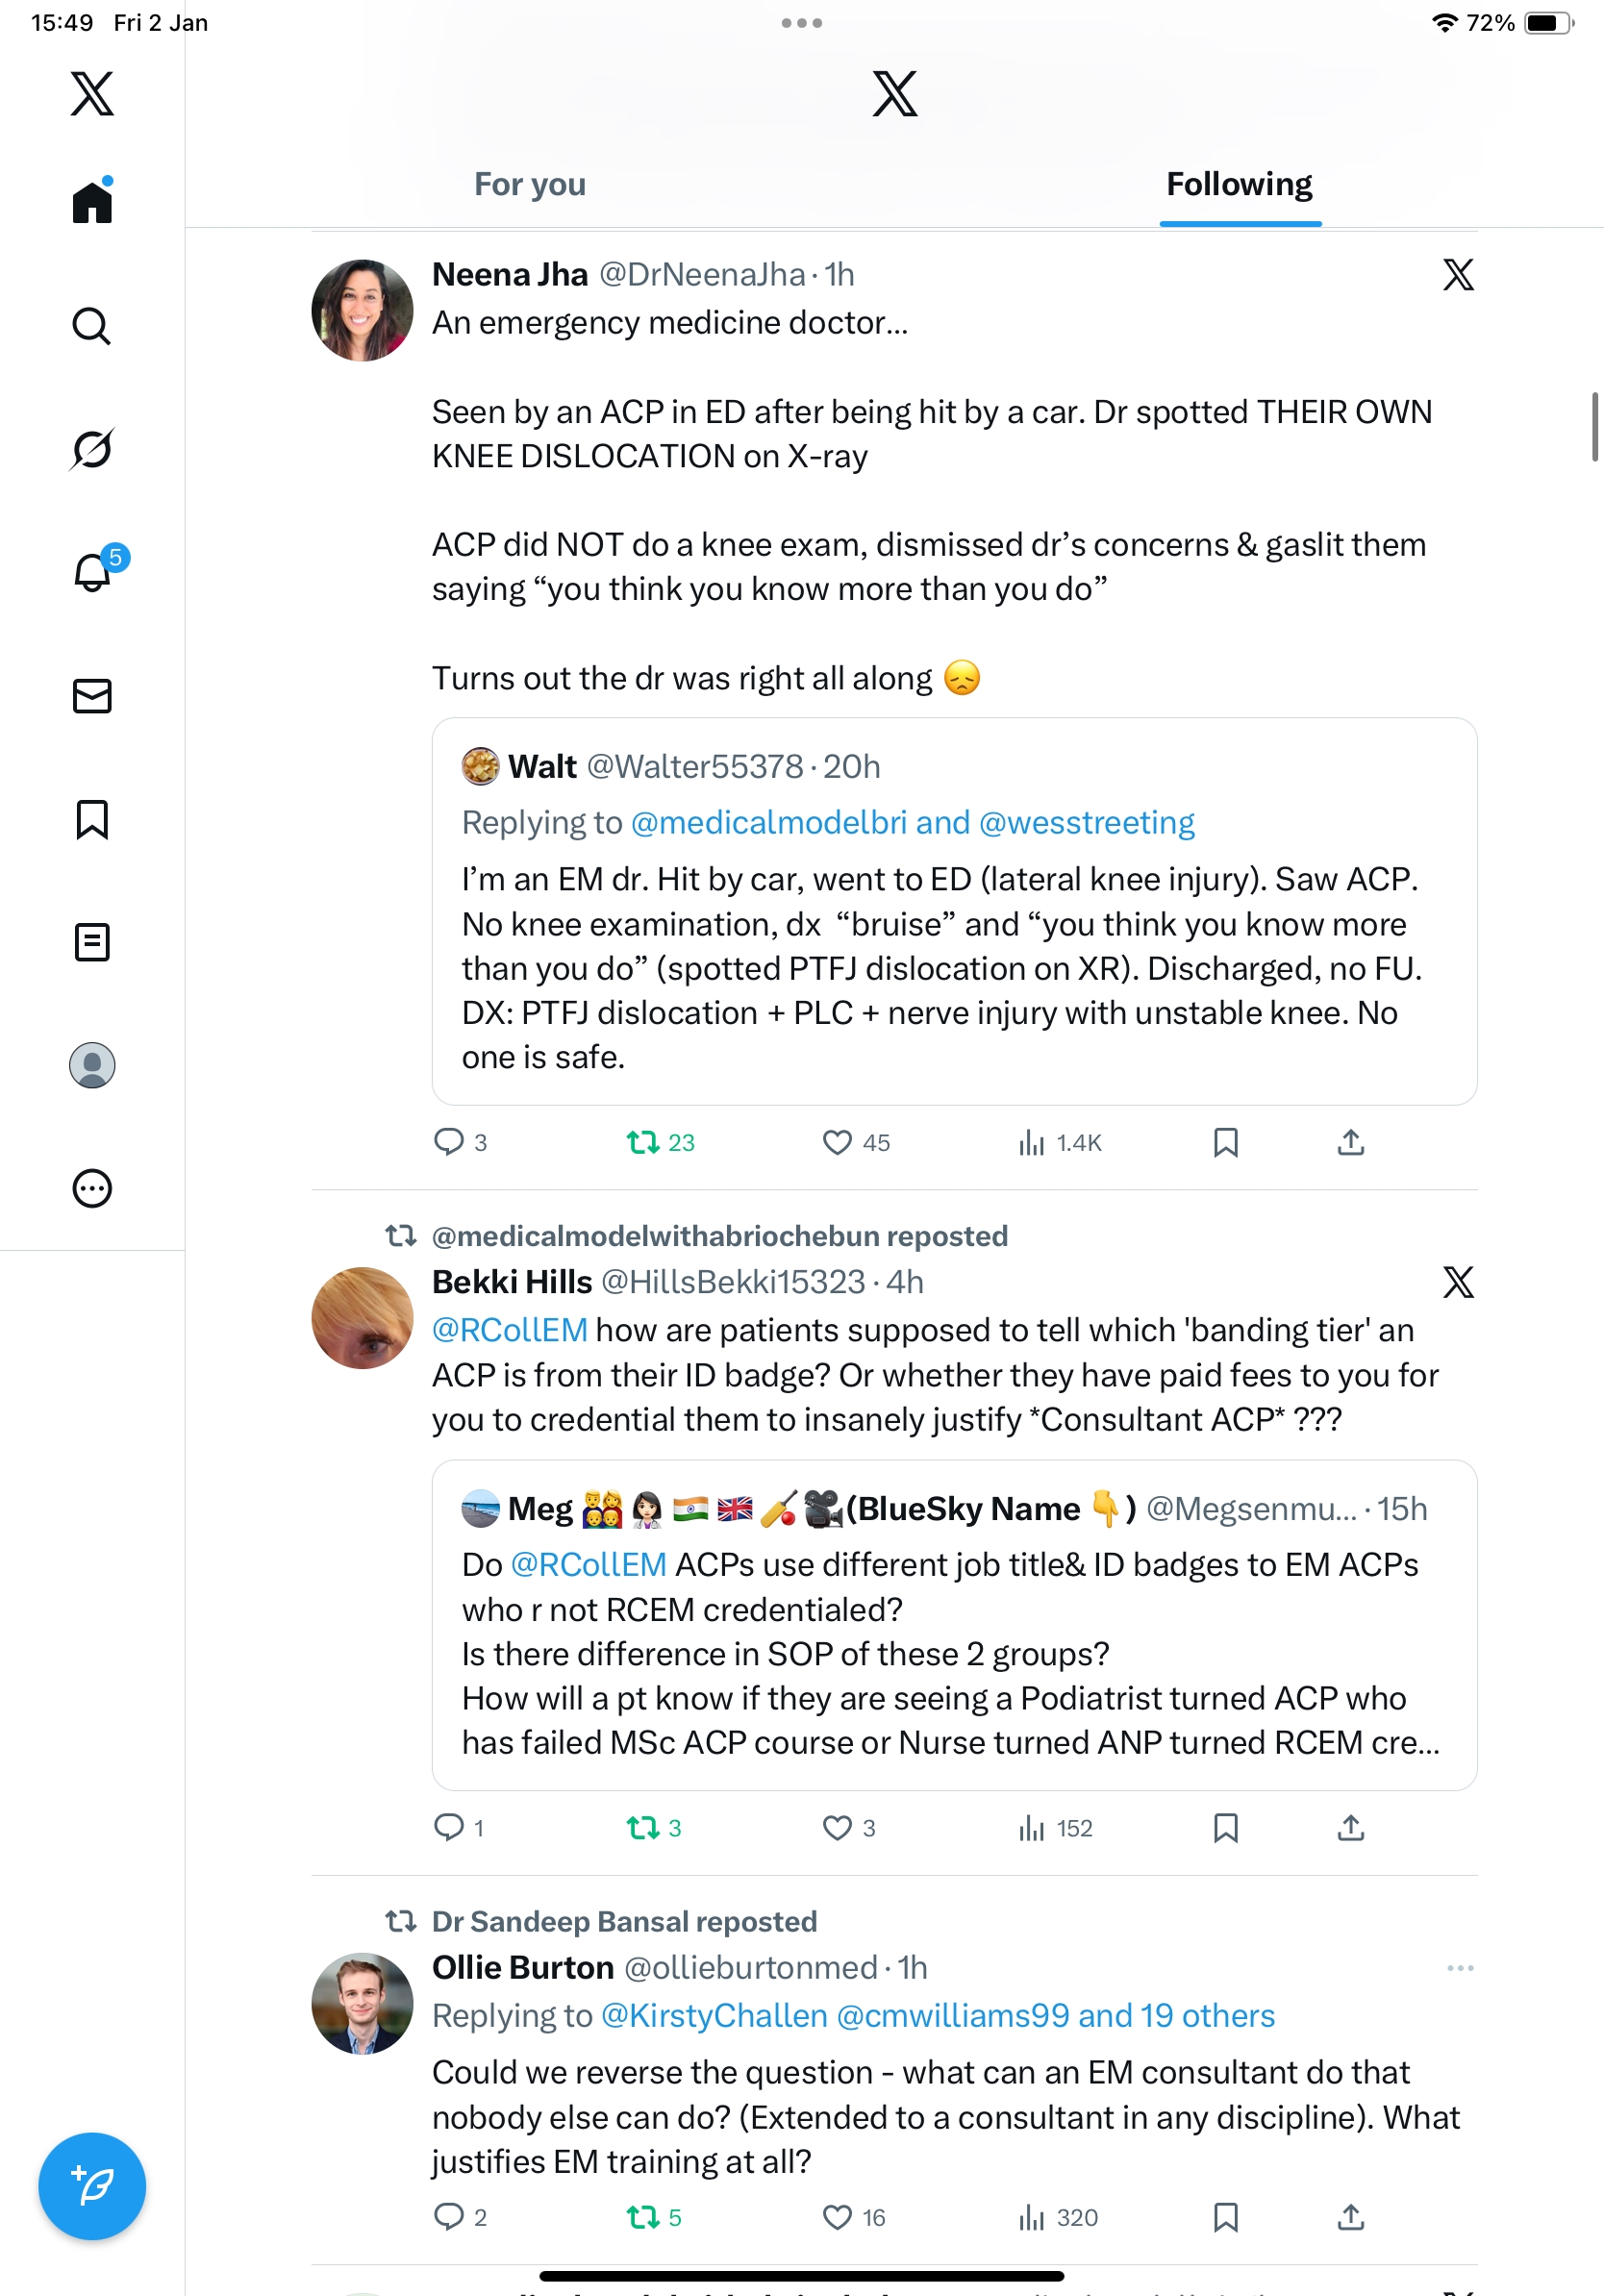Viewport: 1604px width, 2296px height.
Task: Open the three-dot menu on Ollie Burton's post
Action: point(1460,1968)
